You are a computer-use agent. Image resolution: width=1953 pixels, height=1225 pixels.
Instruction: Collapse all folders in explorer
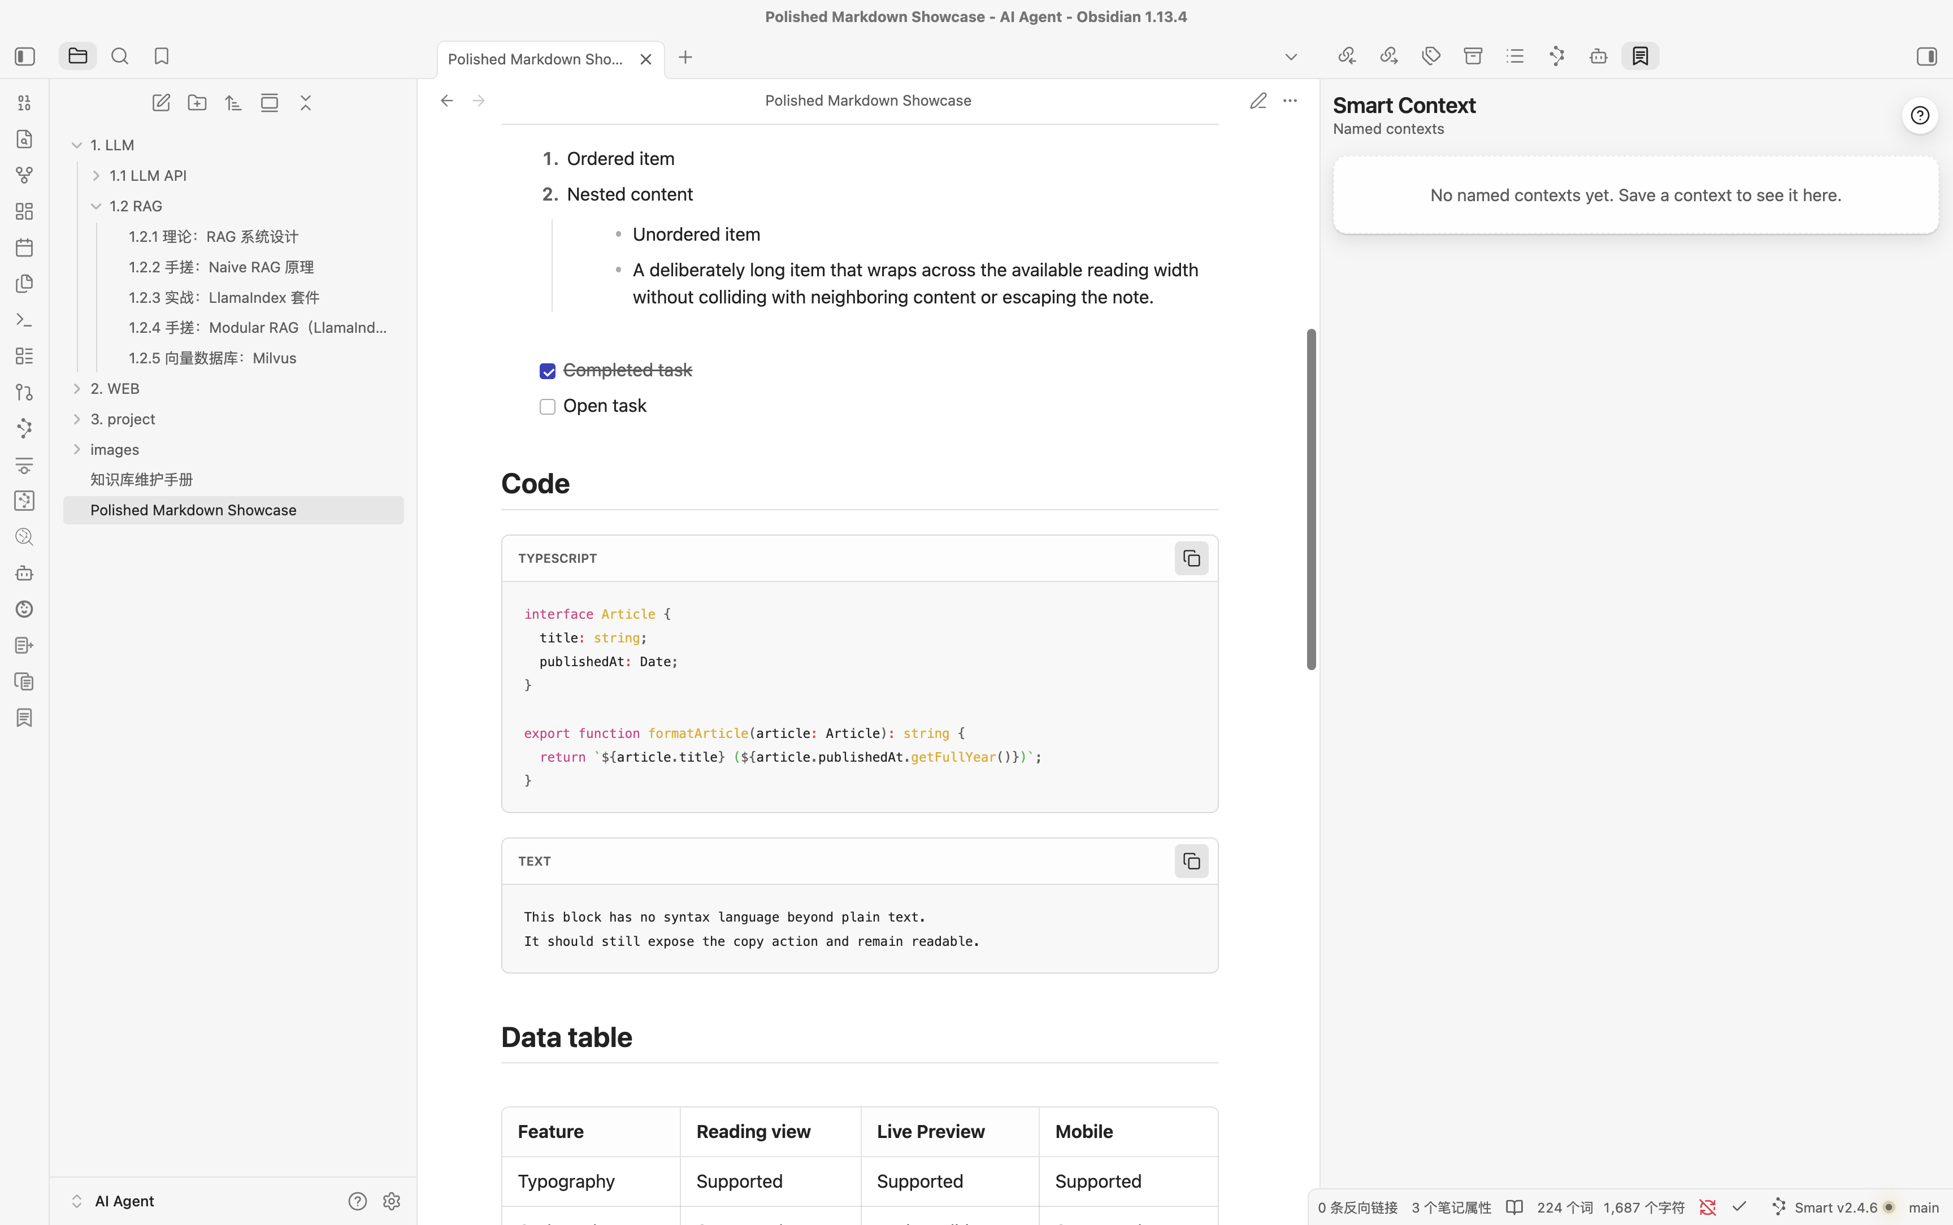click(x=306, y=103)
